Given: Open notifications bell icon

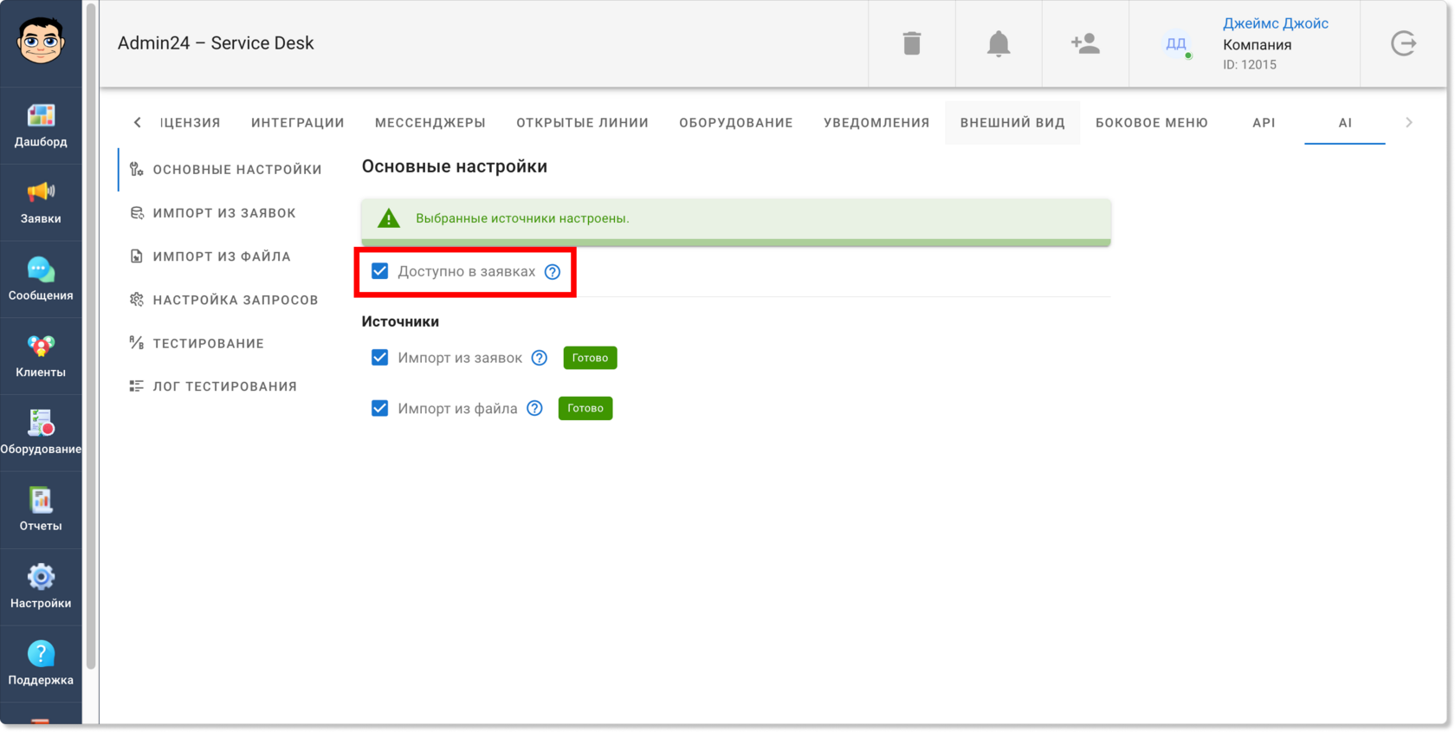Looking at the screenshot, I should click(x=999, y=43).
